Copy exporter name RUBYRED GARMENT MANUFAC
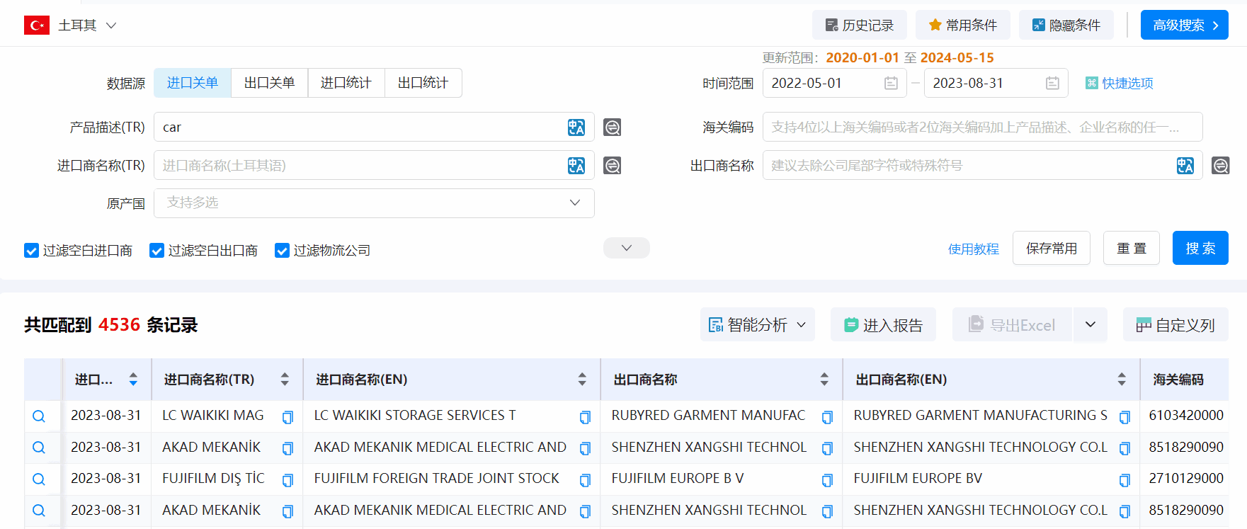 826,417
